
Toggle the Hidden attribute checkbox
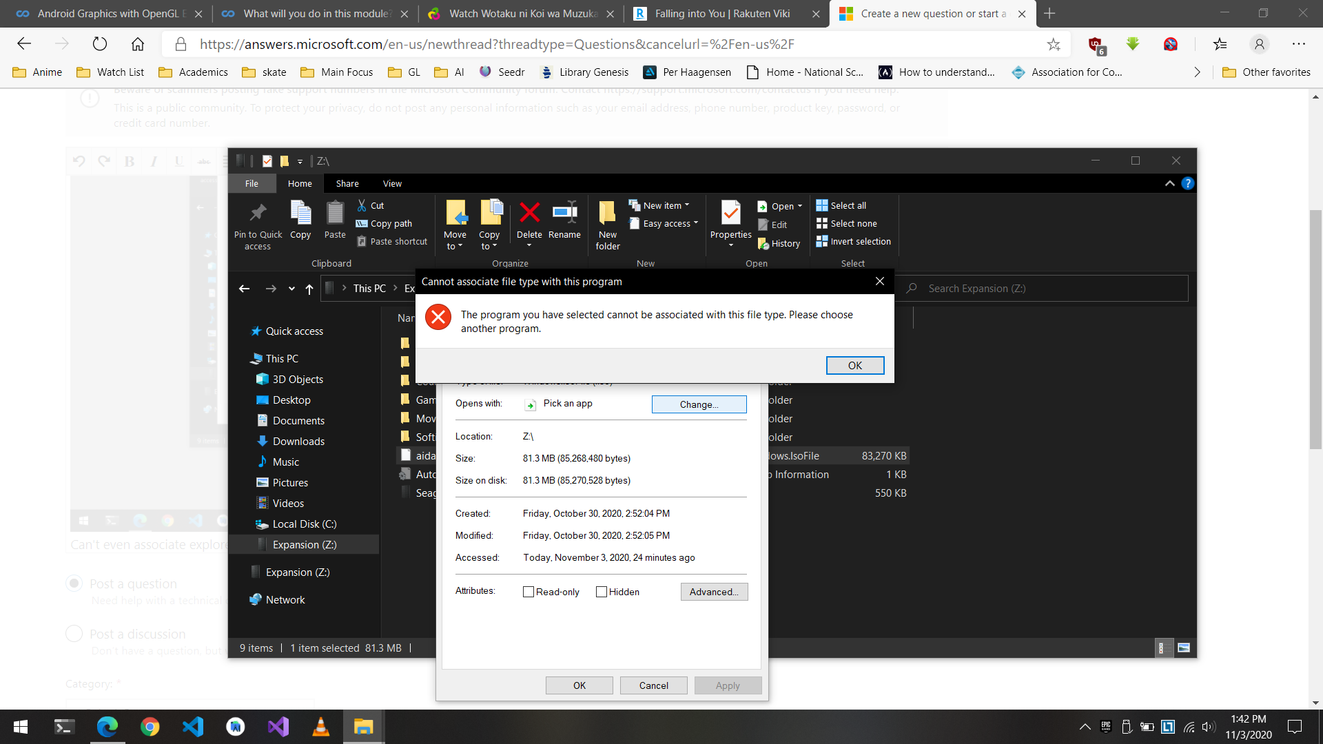pos(601,591)
